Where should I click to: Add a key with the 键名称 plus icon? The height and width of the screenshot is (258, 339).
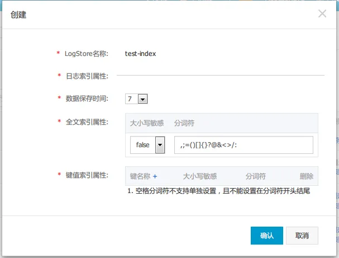point(155,176)
